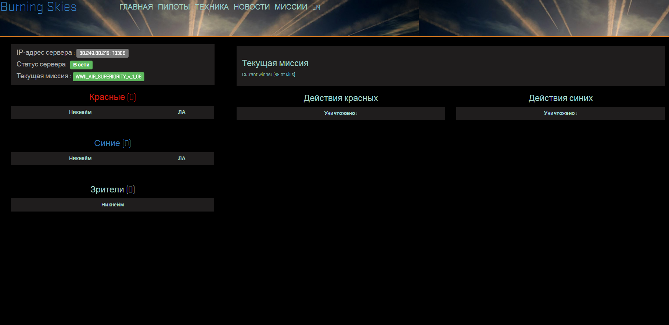Click 'Никнейм' column header in Синие table

coord(80,159)
